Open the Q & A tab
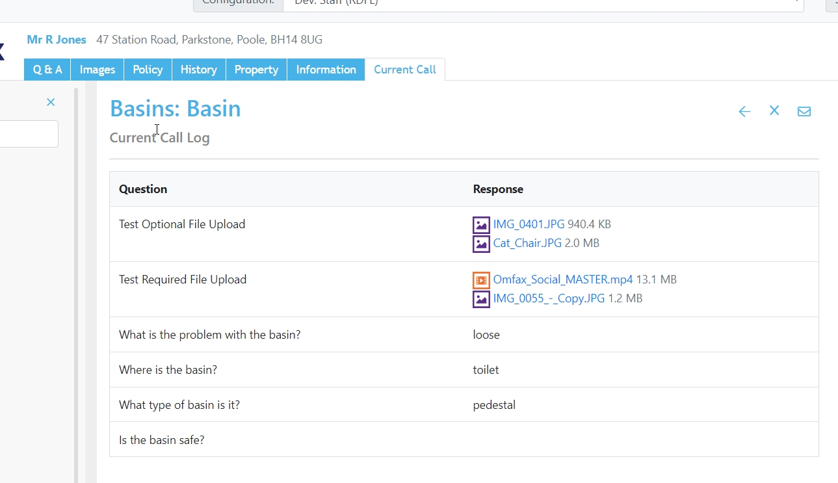The height and width of the screenshot is (483, 838). [47, 70]
